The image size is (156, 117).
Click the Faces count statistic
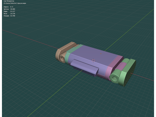click(9, 14)
